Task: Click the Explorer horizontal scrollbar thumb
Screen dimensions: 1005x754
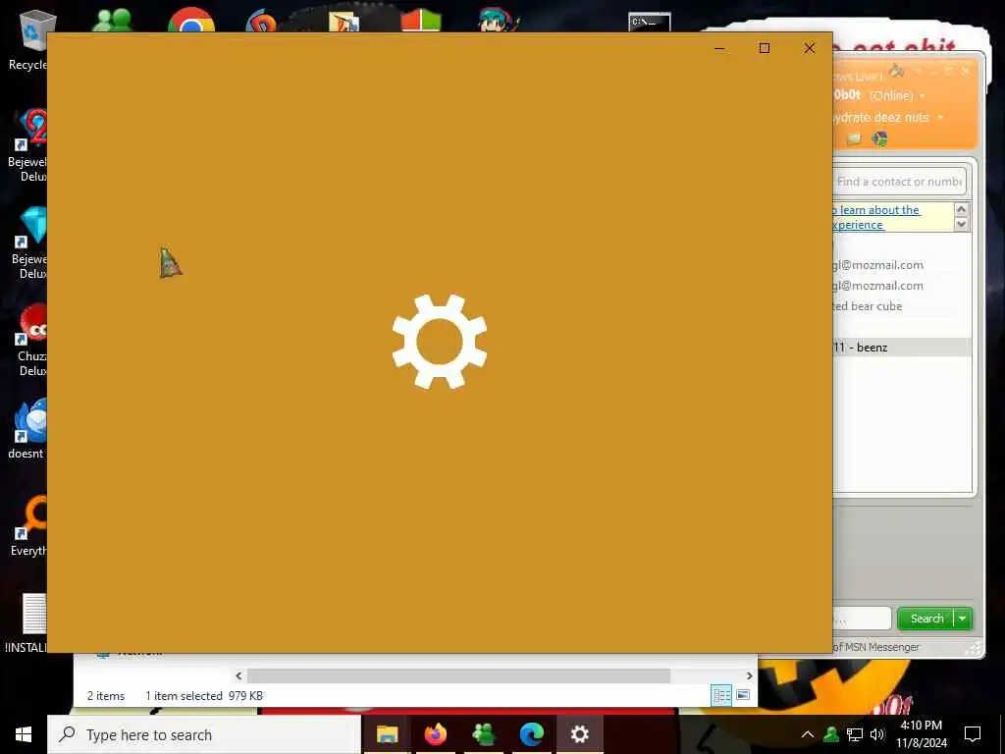Action: click(x=458, y=675)
